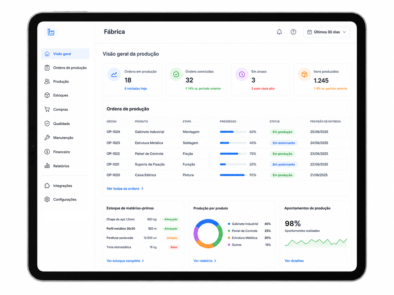Click the Compras shopping cart icon

47,109
